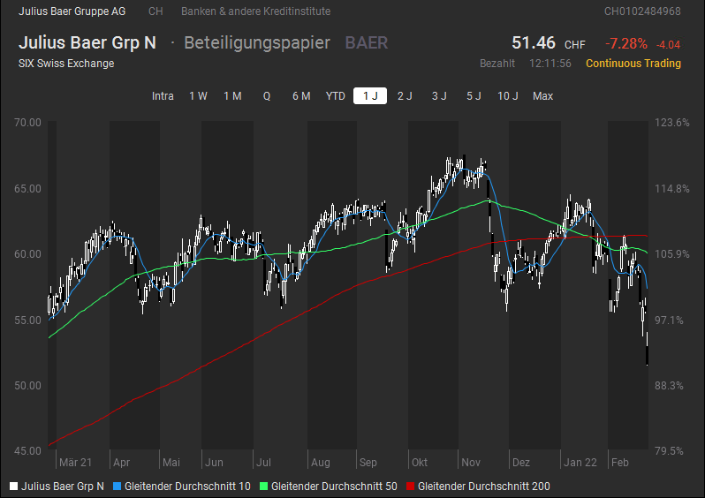Choose the 1 M time period
Image resolution: width=705 pixels, height=498 pixels.
232,96
